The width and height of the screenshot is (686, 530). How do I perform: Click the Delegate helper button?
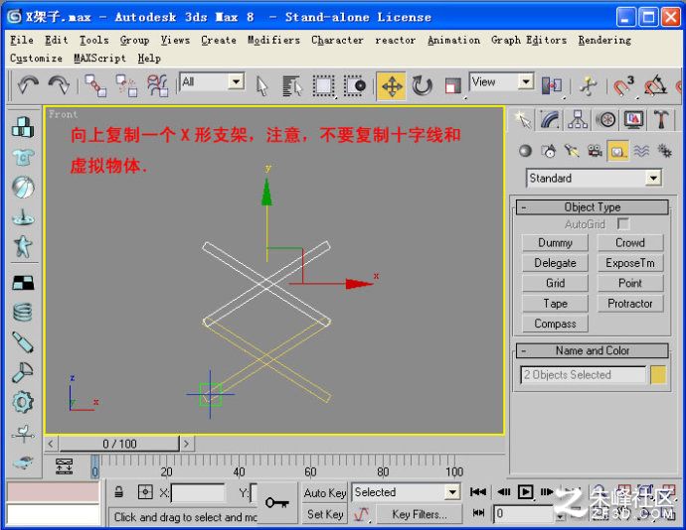point(555,263)
